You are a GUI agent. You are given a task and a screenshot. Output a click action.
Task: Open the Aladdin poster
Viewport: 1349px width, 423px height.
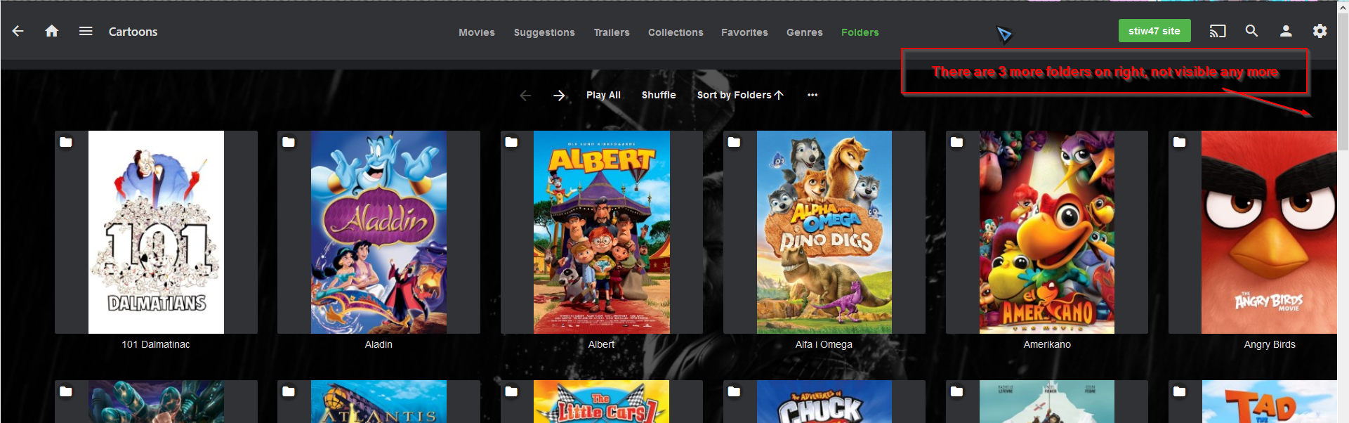click(x=379, y=232)
